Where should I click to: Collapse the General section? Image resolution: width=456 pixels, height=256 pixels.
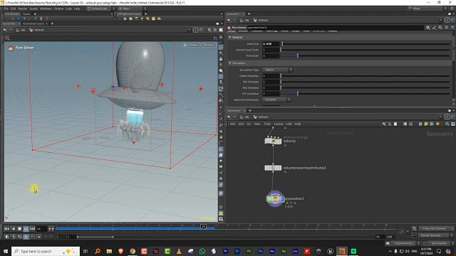tap(230, 37)
